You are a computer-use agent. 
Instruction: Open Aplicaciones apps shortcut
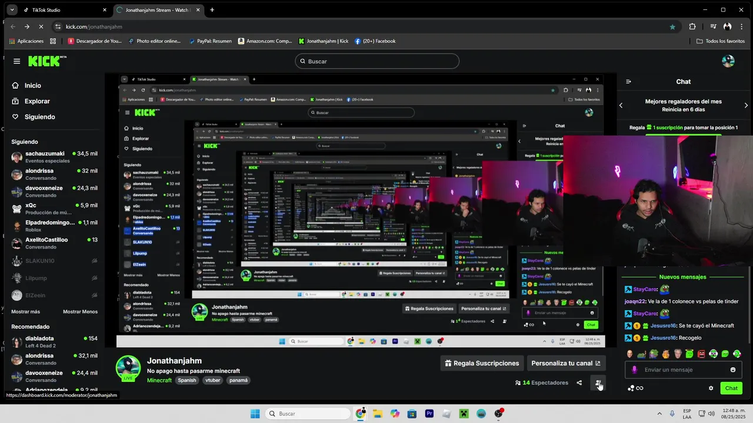(26, 41)
